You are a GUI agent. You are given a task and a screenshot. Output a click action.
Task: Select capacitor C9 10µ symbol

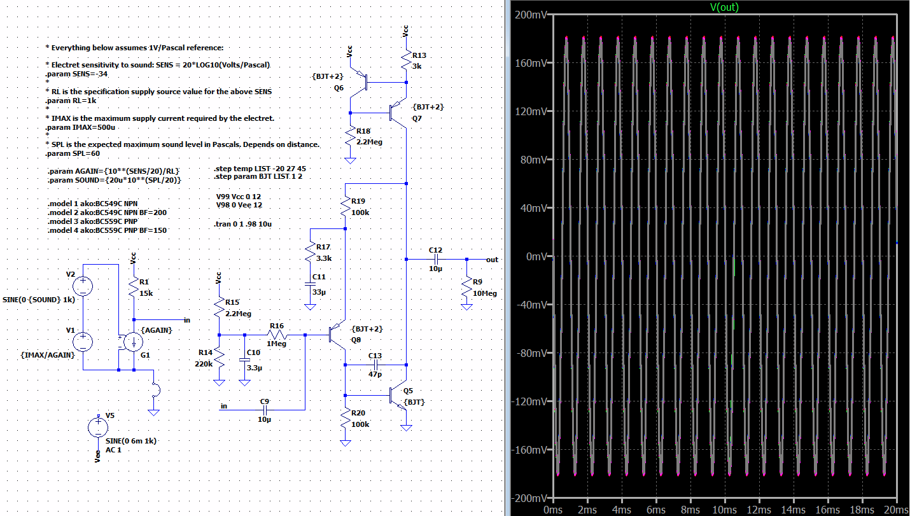pos(265,410)
